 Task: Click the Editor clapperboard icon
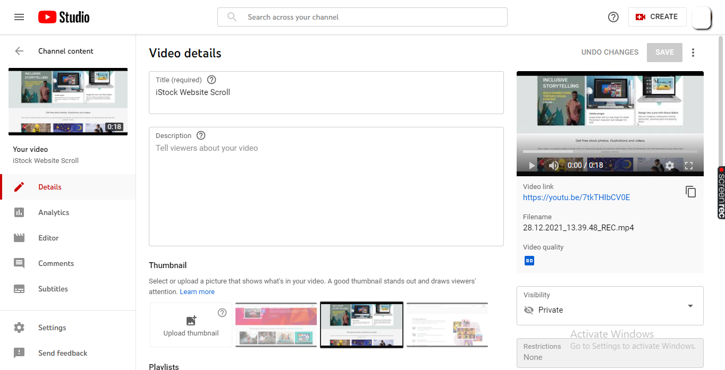pos(19,238)
